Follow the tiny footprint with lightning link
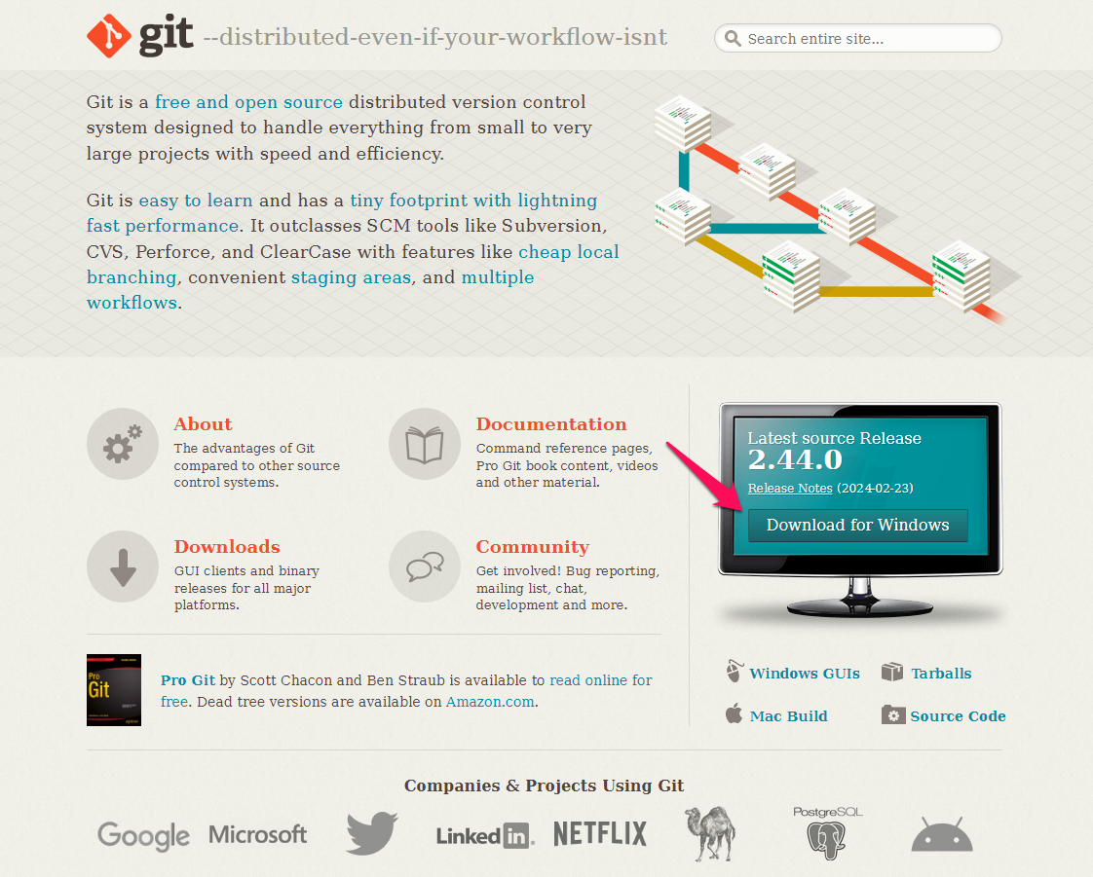Viewport: 1093px width, 877px height. click(x=473, y=201)
